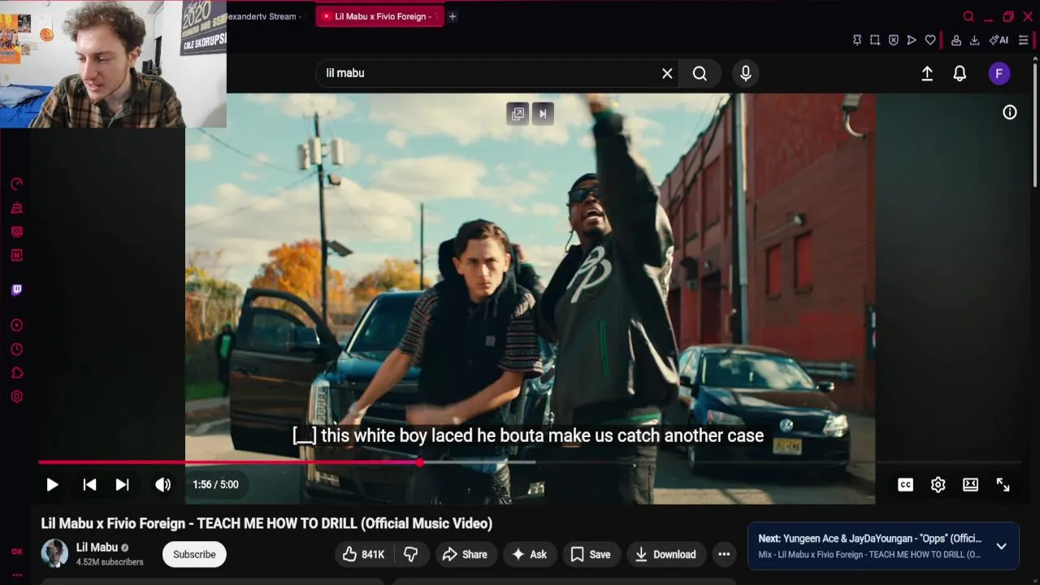Search by voice with microphone

point(746,73)
